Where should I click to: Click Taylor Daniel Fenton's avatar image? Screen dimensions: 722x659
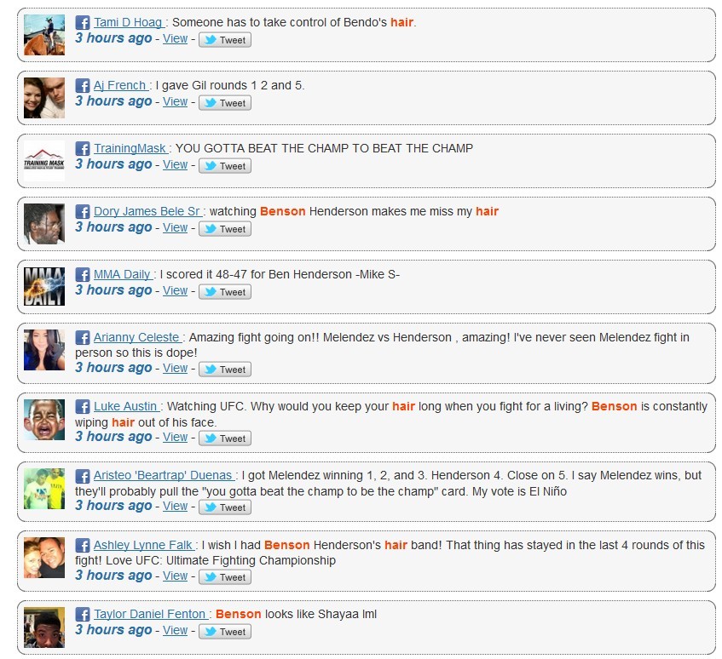coord(44,627)
